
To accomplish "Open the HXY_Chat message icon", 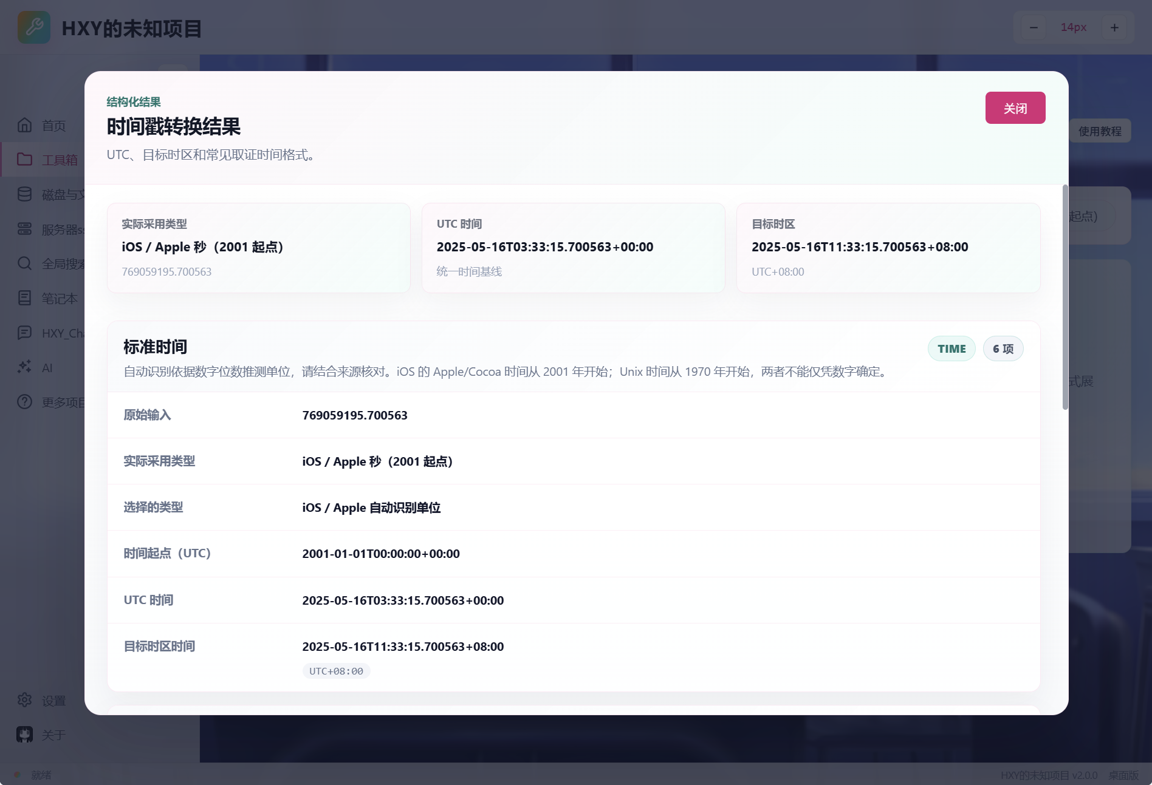I will click(x=24, y=333).
